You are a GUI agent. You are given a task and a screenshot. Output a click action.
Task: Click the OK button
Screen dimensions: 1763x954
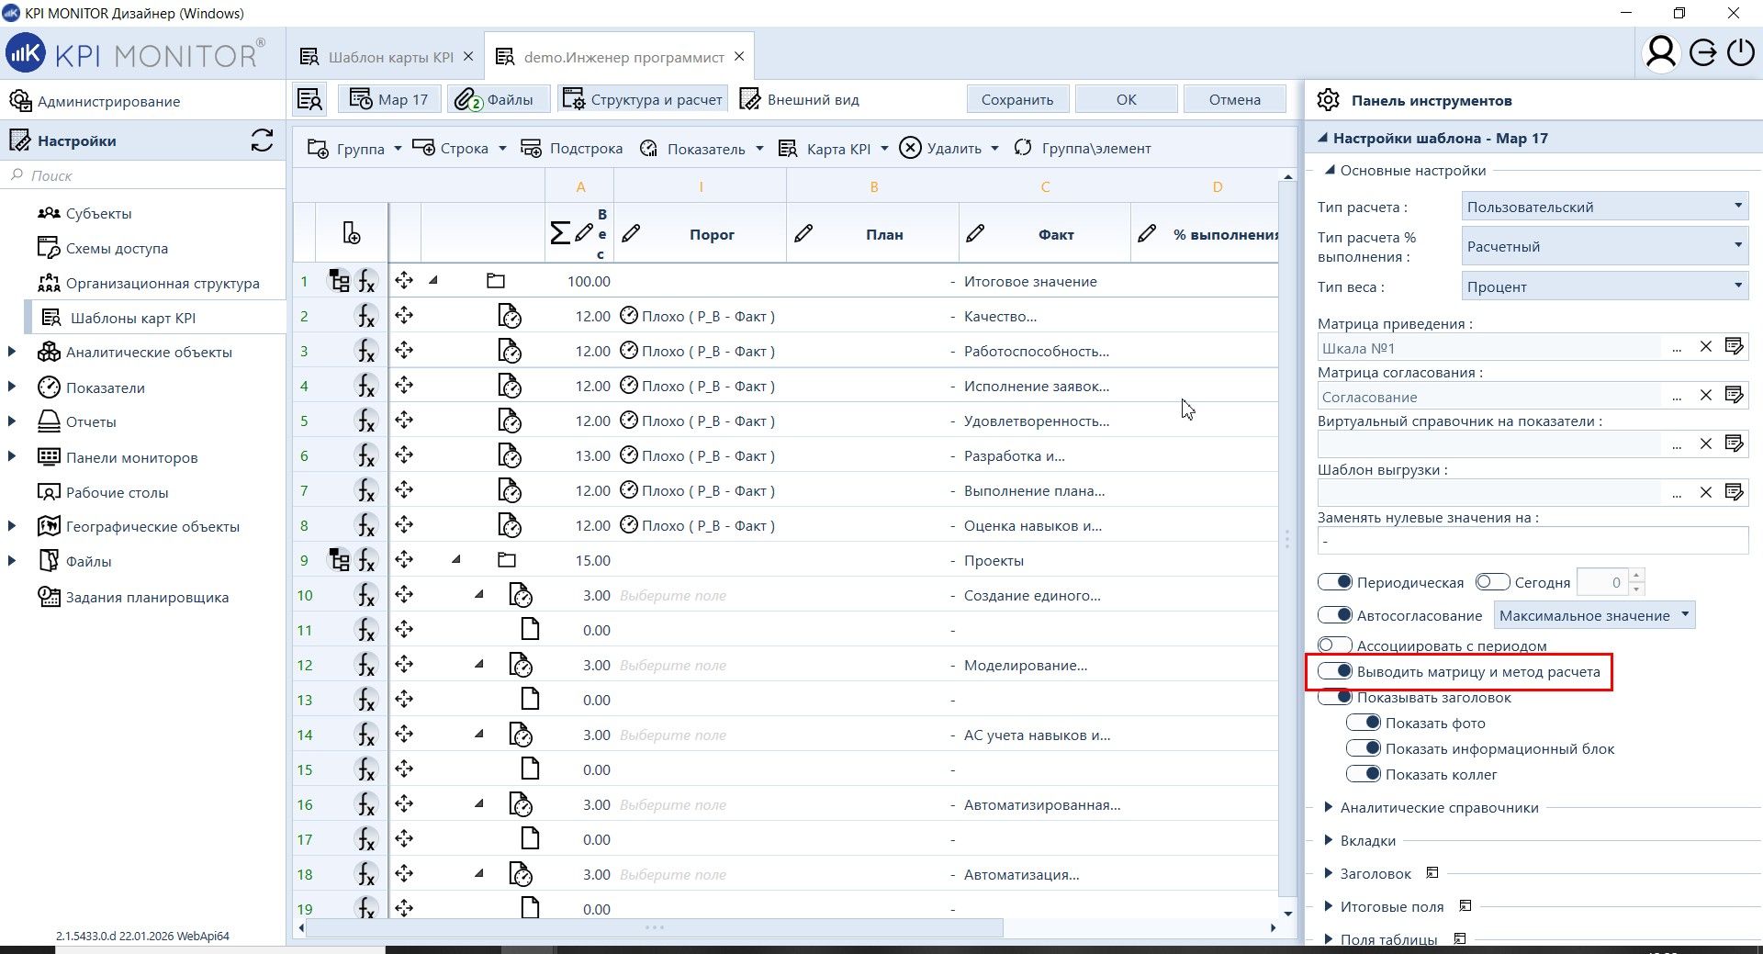coord(1126,99)
